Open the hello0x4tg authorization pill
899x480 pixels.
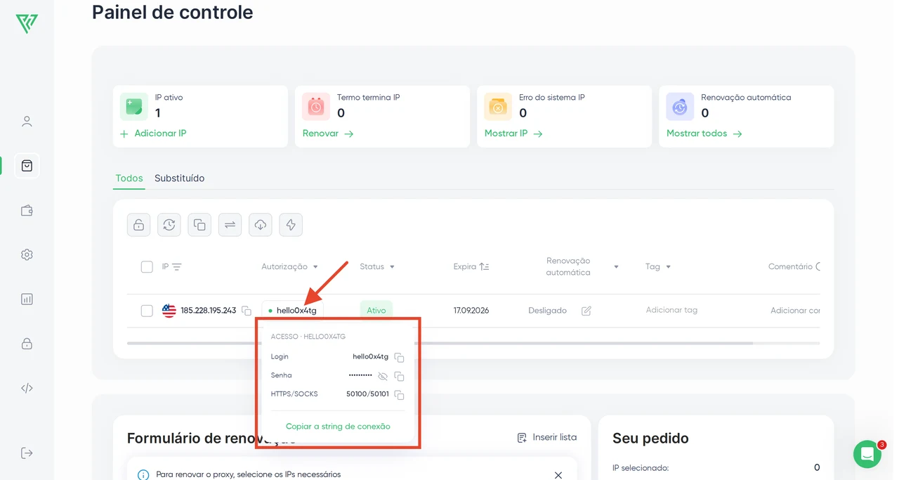[x=293, y=311]
